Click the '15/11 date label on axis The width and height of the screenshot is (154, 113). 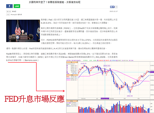83,98
